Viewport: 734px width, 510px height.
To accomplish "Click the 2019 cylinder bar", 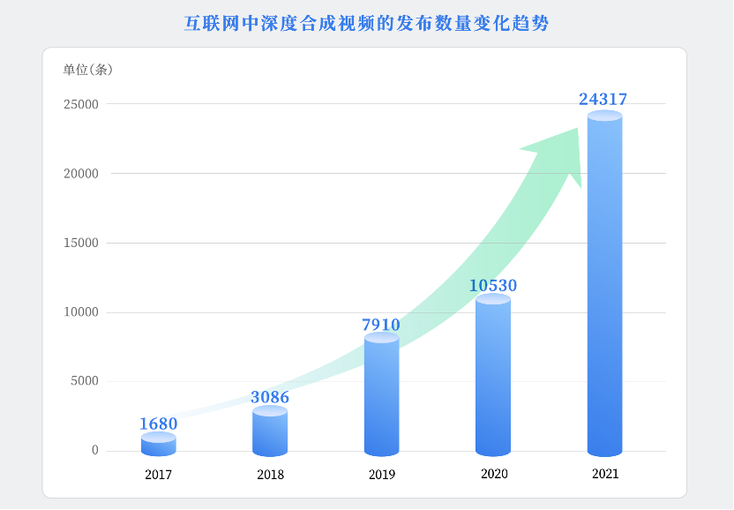I will click(381, 397).
